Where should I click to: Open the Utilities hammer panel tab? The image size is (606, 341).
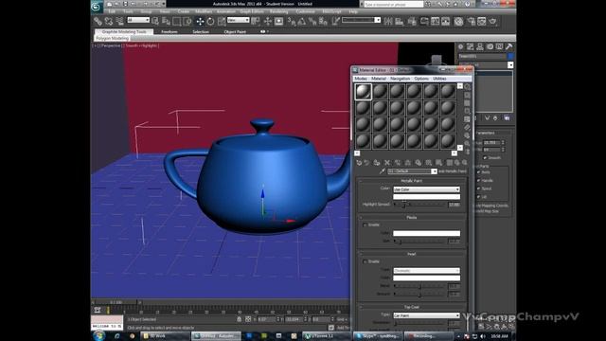coord(509,46)
